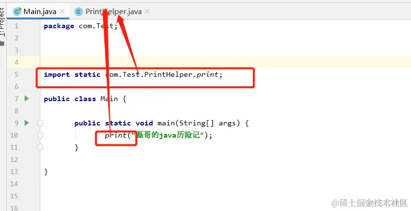The height and width of the screenshot is (211, 411).
Task: Click line number 16 in the gutter
Action: point(14,208)
